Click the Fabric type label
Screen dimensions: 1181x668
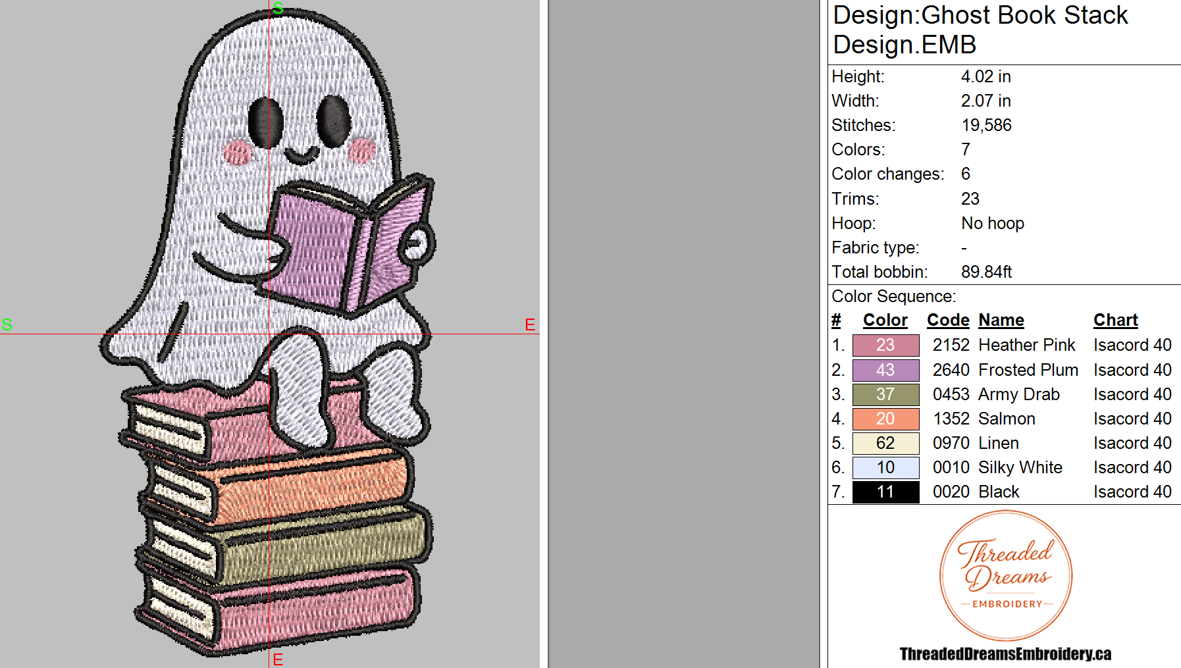coord(876,247)
